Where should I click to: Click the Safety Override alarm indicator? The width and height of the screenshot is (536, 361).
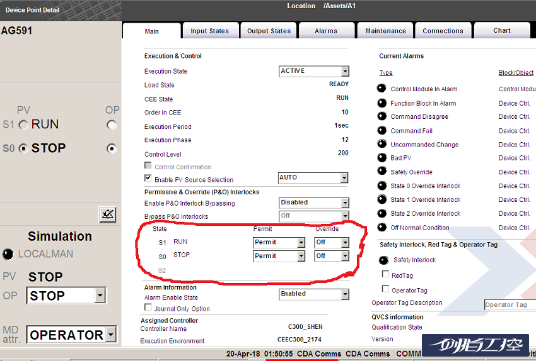click(x=382, y=172)
